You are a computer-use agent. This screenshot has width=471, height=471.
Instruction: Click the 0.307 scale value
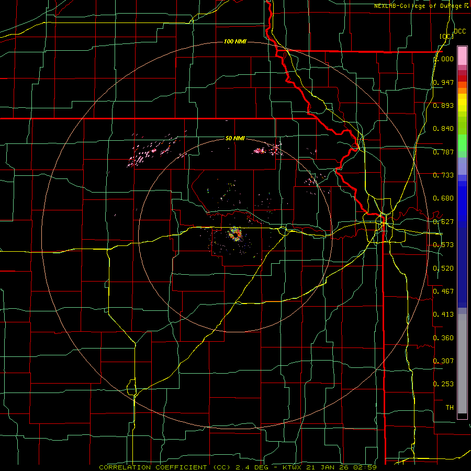443,361
